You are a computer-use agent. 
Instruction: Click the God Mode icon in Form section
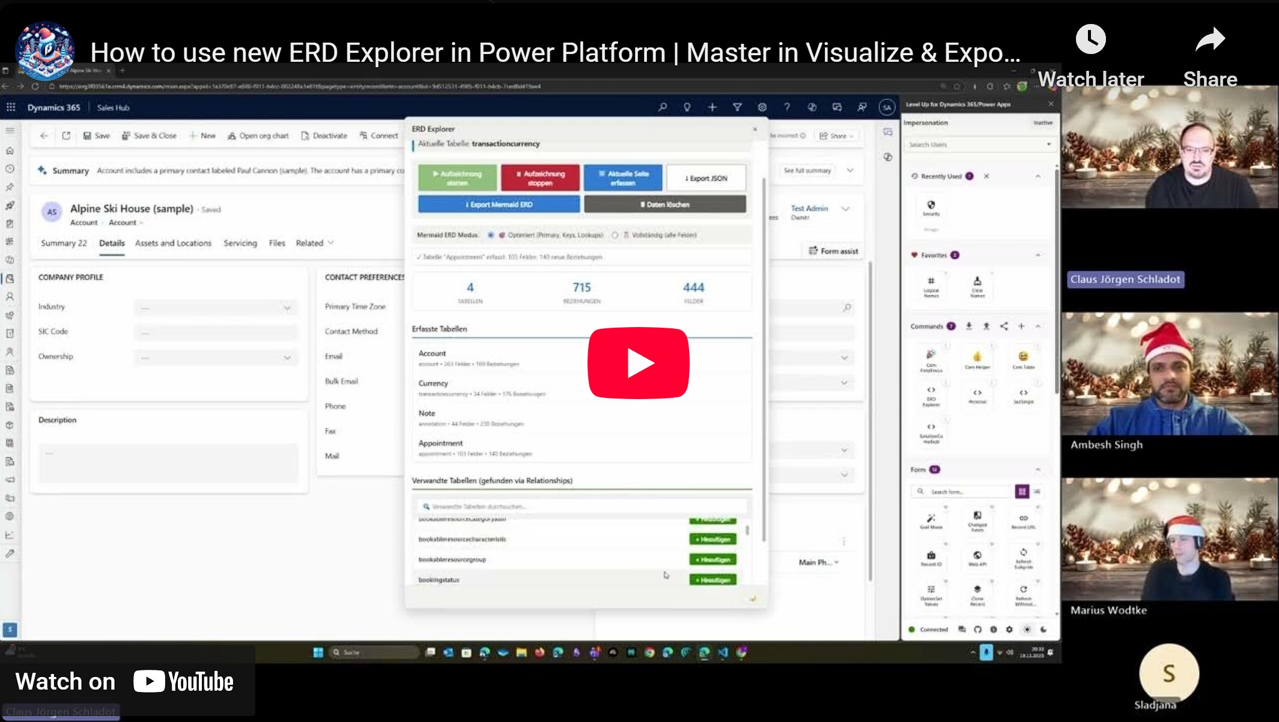pos(931,519)
